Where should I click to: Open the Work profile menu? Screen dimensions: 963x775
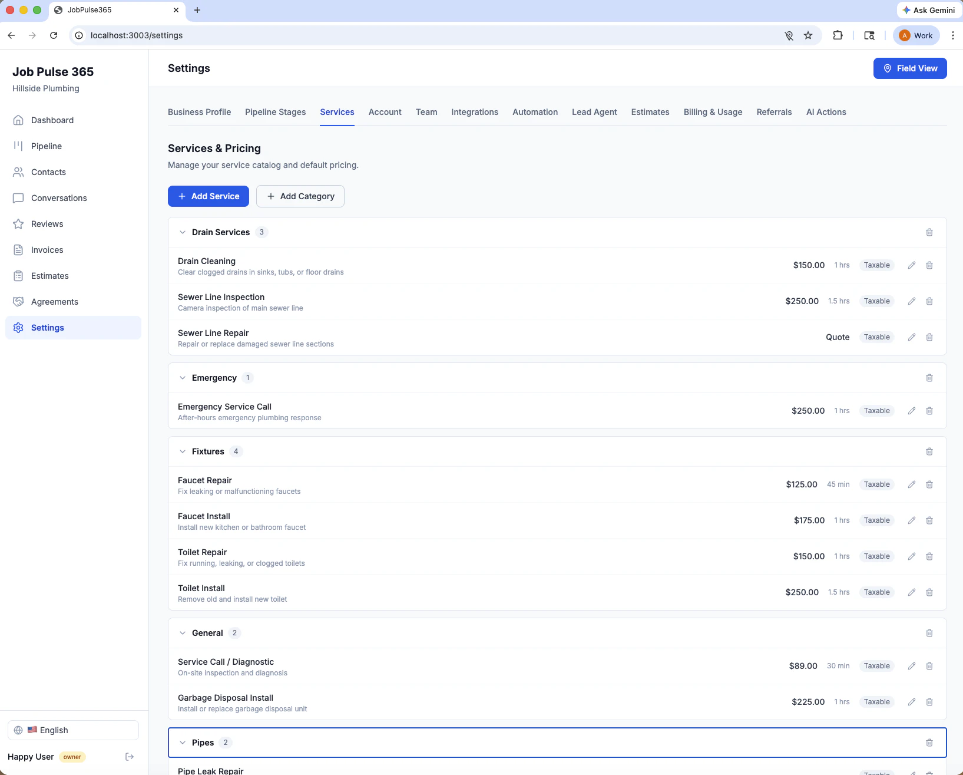point(916,35)
